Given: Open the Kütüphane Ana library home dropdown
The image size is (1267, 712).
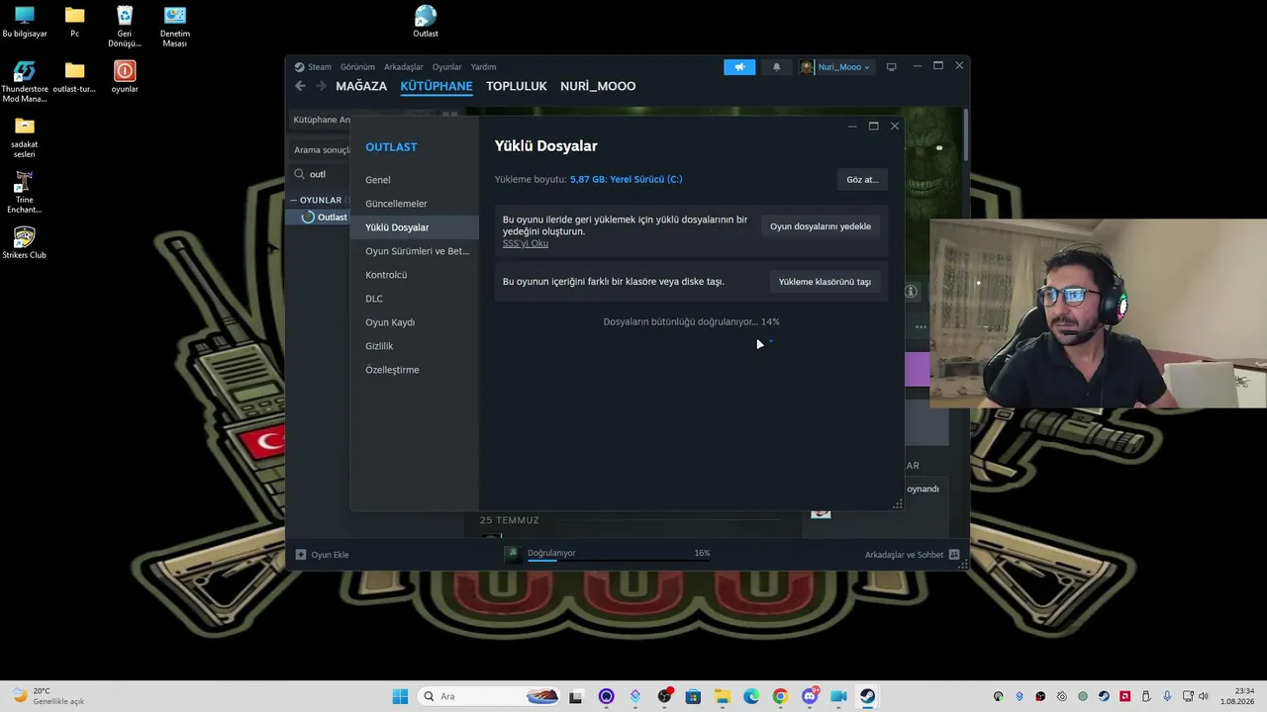Looking at the screenshot, I should pos(322,120).
